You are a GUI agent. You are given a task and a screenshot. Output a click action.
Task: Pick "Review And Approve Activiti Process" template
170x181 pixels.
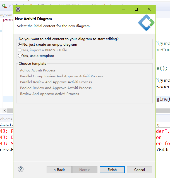(49, 94)
